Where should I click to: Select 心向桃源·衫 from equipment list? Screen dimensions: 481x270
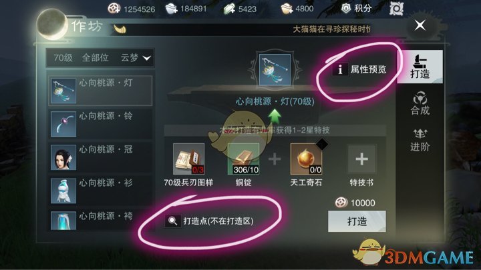point(100,191)
